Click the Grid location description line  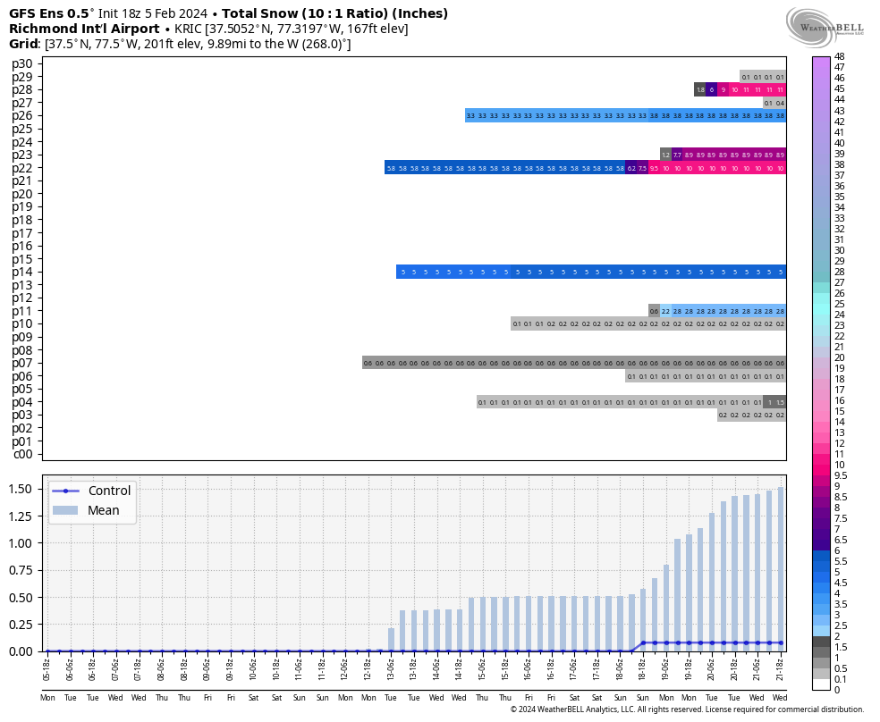[x=180, y=44]
